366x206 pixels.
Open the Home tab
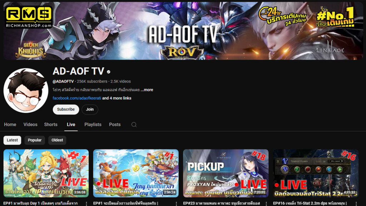(x=10, y=124)
